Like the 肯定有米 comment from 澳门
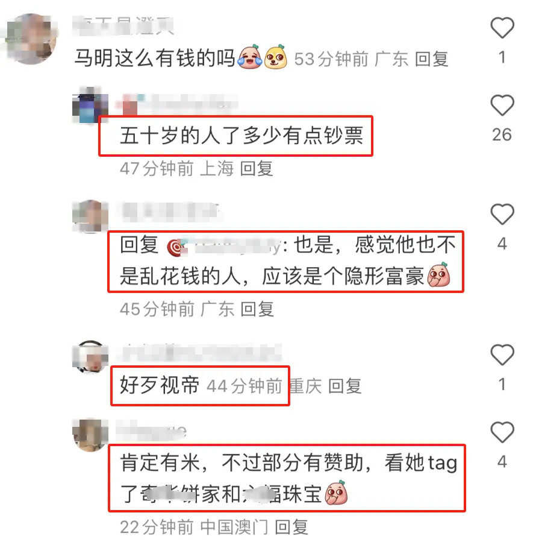The image size is (533, 542). (502, 432)
